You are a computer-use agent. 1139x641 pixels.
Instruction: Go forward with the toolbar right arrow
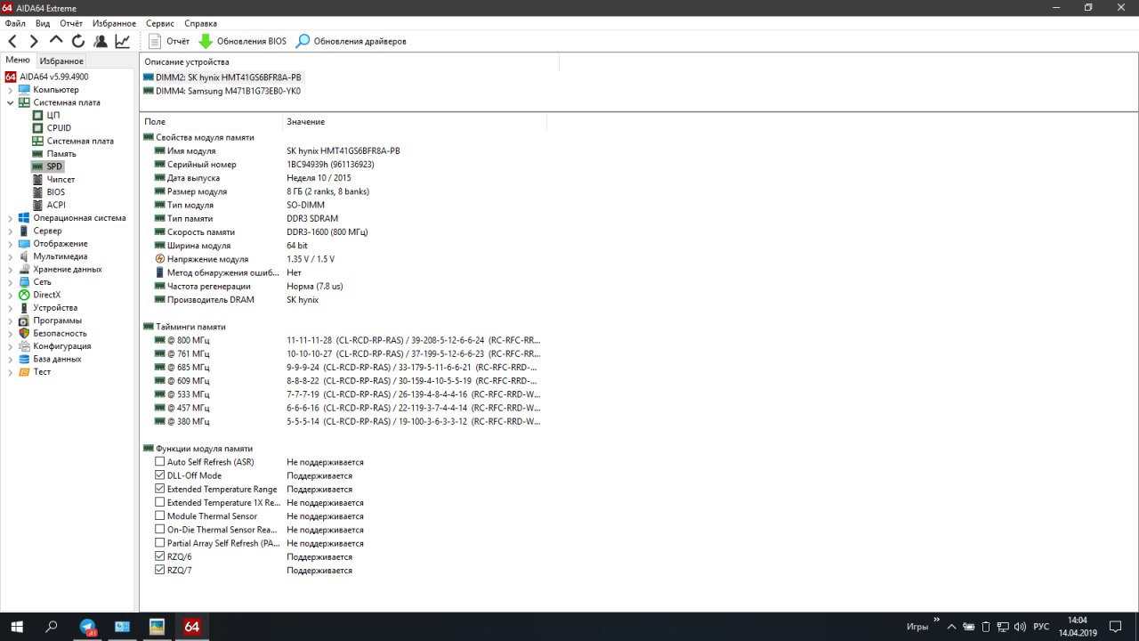34,41
